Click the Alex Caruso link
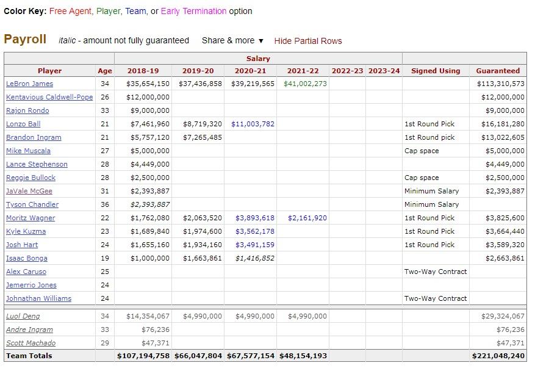Image resolution: width=535 pixels, height=371 pixels. [x=26, y=272]
